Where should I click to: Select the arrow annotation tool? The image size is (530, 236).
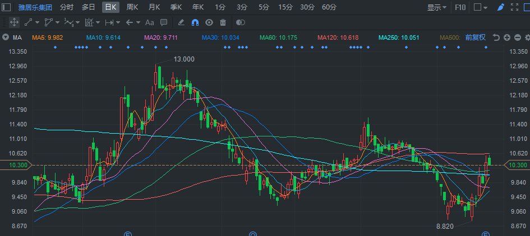(x=130, y=22)
